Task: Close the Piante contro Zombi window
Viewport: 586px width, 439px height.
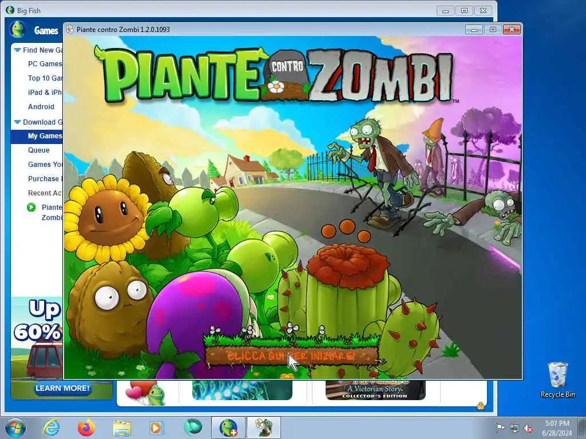Action: point(512,30)
